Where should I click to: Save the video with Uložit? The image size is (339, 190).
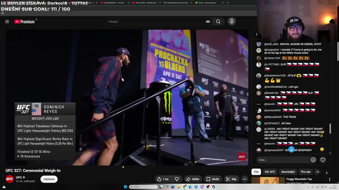213,179
